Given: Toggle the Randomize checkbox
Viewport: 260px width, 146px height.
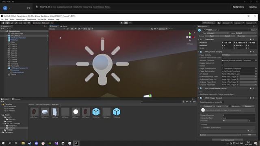Looking at the screenshot, I should tap(230, 106).
